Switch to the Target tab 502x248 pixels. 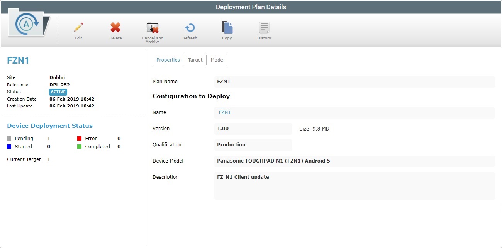click(x=195, y=60)
